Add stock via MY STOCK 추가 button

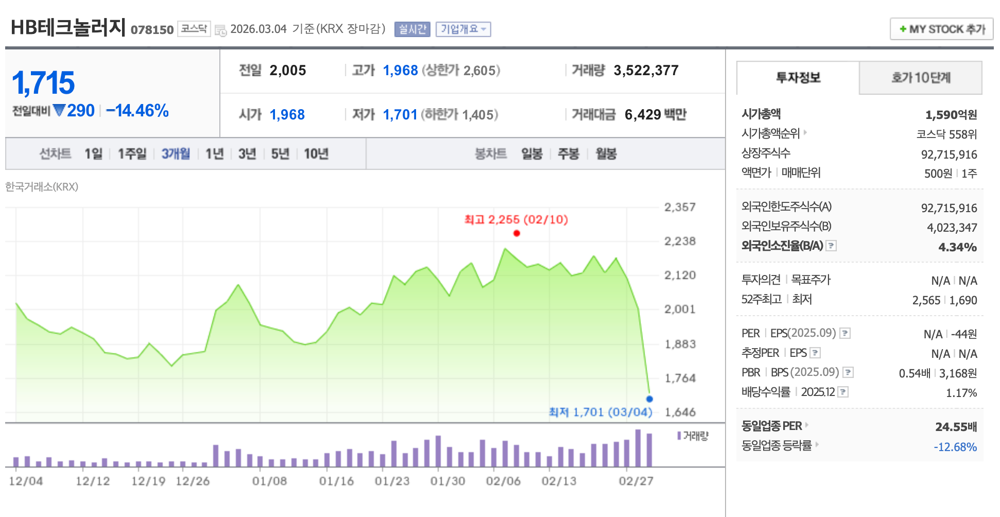click(x=942, y=29)
